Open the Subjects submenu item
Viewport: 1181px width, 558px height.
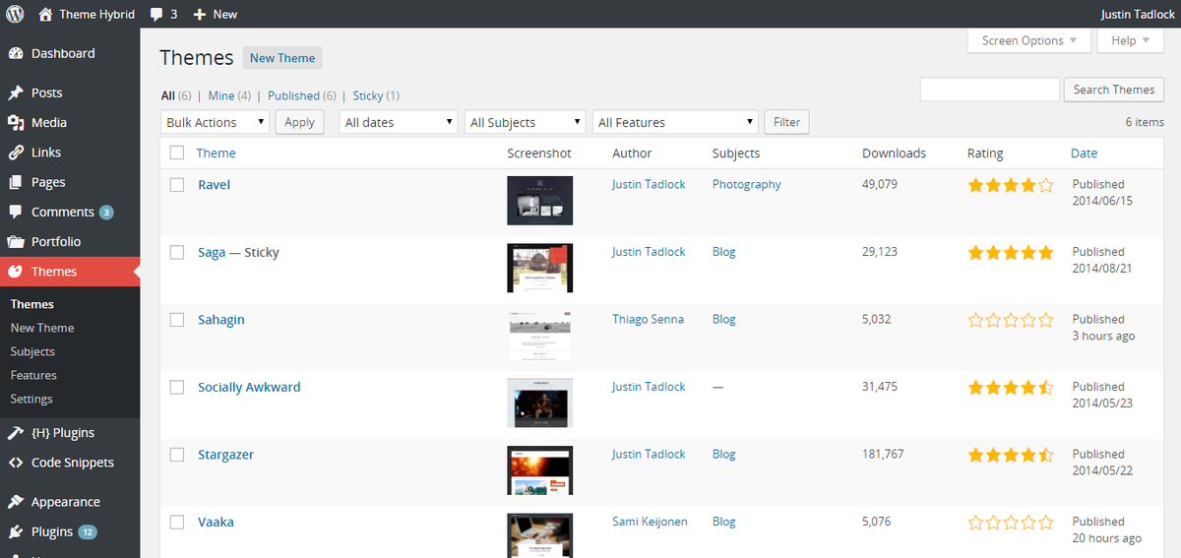(x=32, y=351)
